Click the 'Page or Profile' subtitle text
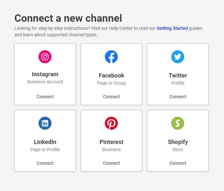Viewport: 224px width, 191px height. pos(45,149)
